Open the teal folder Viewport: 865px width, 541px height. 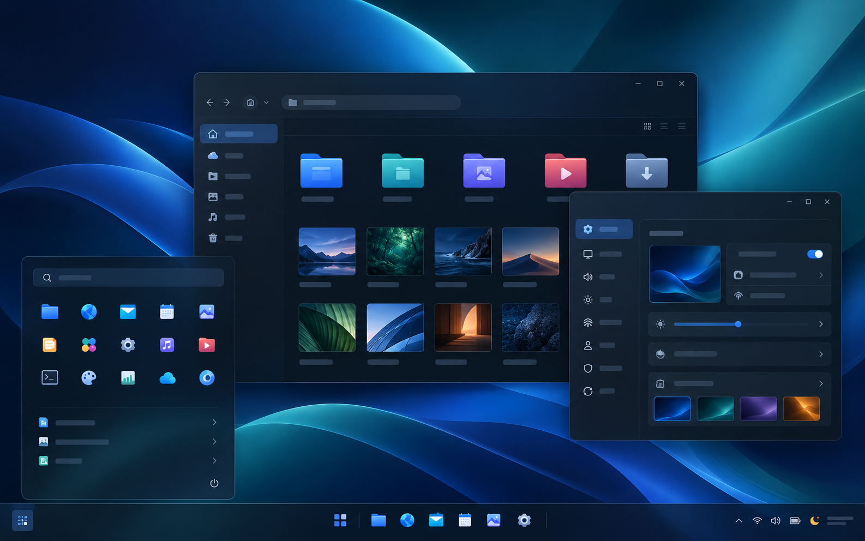pos(403,171)
